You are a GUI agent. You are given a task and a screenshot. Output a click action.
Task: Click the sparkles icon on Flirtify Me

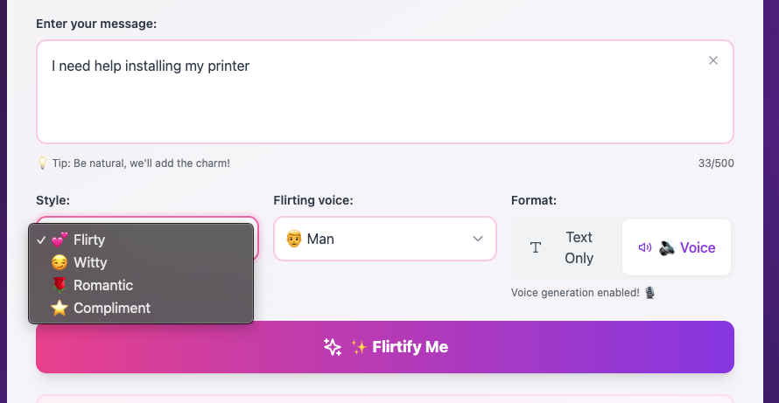(333, 347)
